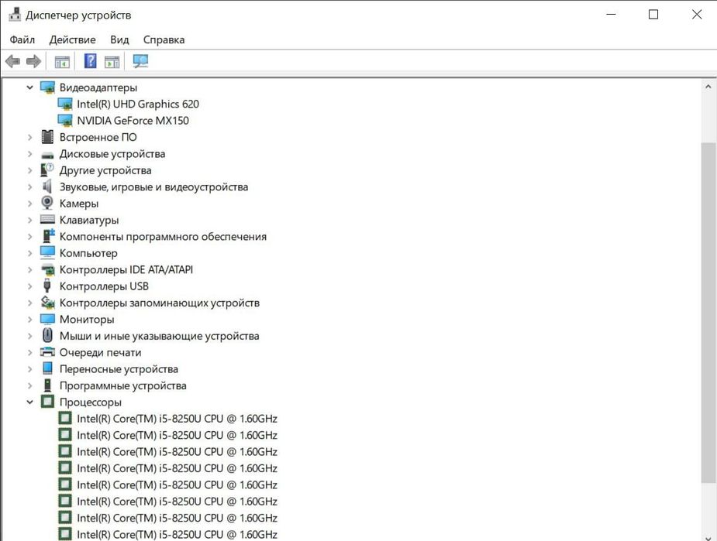
Task: Open the Вид menu
Action: coord(119,39)
